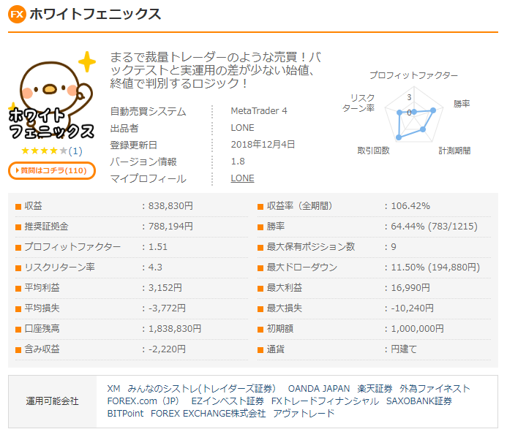Click the 収益 value 838,830円
This screenshot has width=507, height=440.
tap(170, 206)
